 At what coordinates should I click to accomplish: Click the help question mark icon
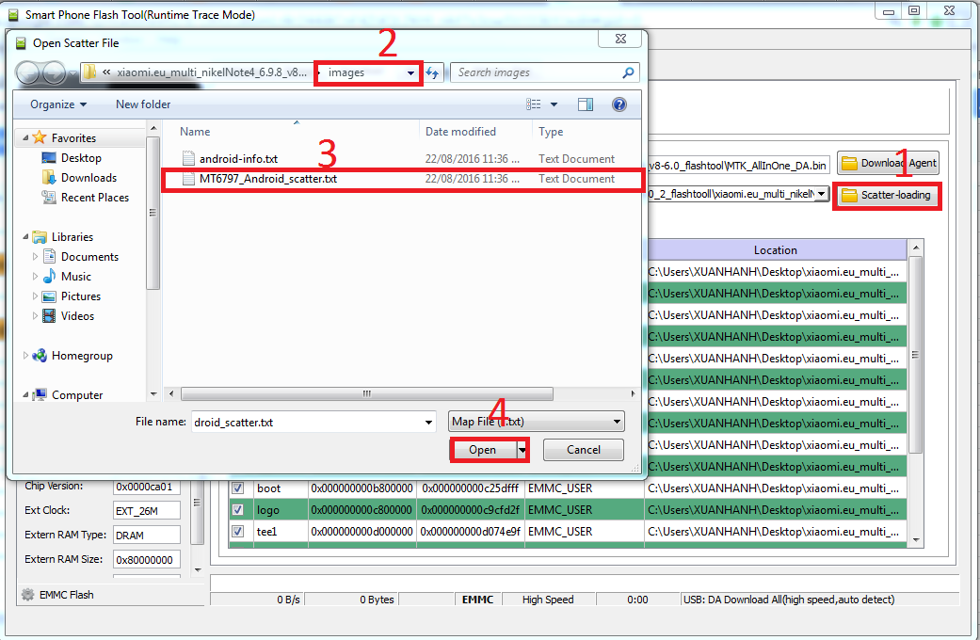tap(619, 104)
